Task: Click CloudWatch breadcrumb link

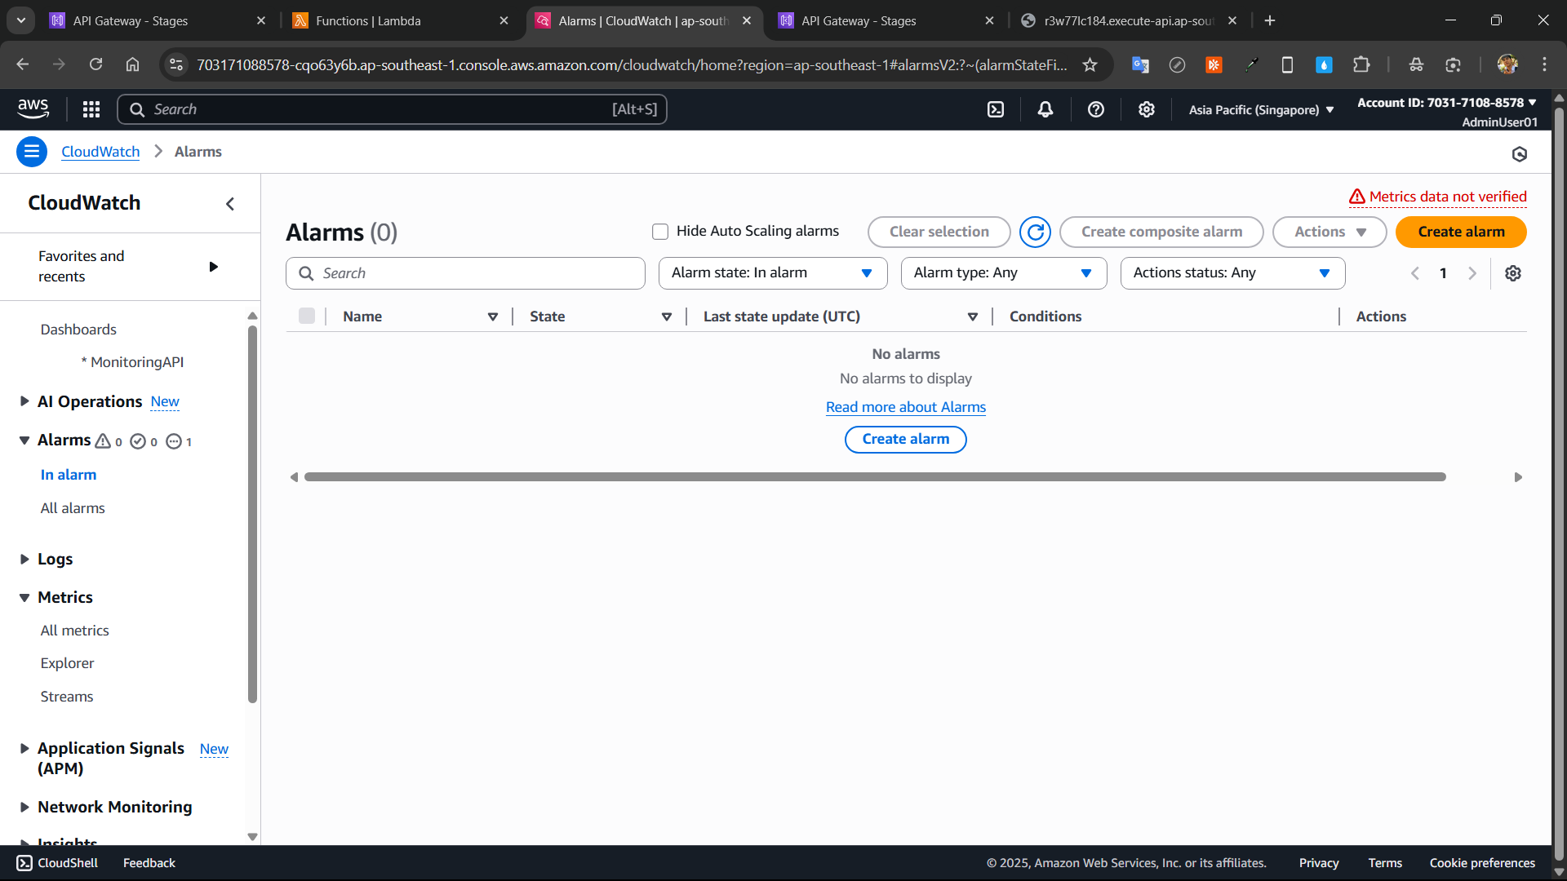Action: (x=100, y=152)
